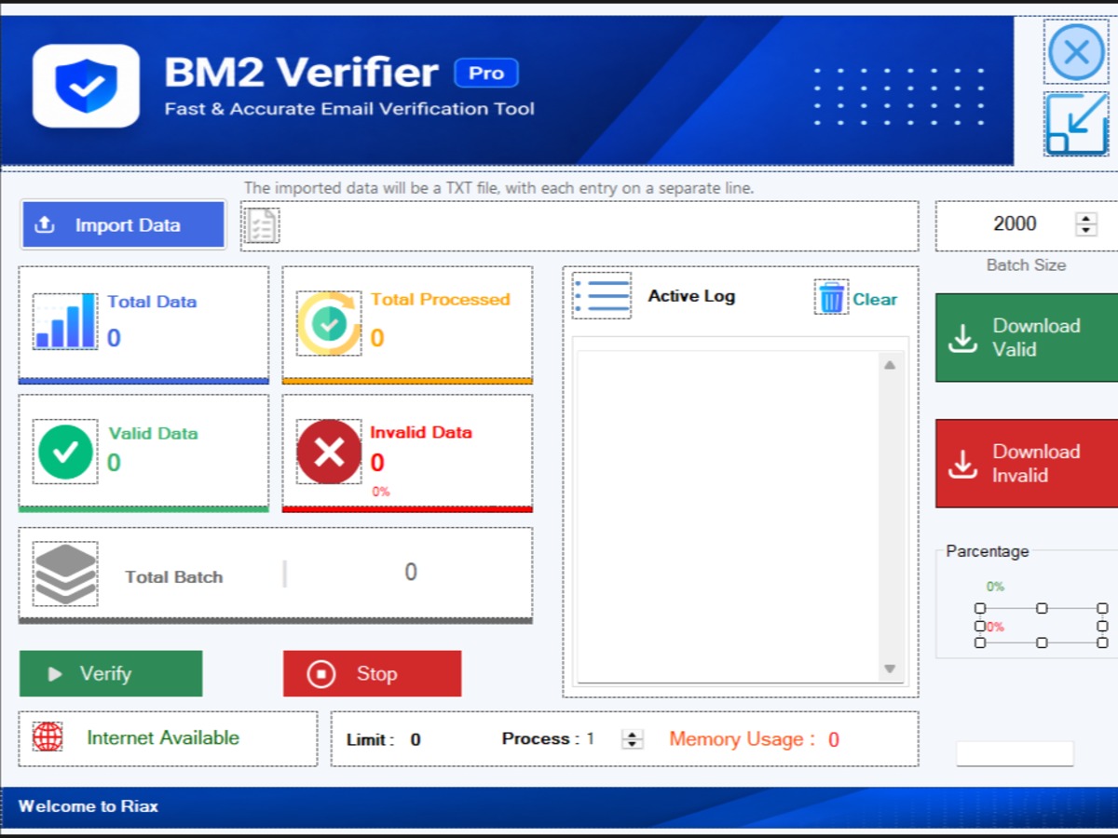Viewport: 1118px width, 838px height.
Task: Click the Import Data button
Action: pyautogui.click(x=123, y=225)
